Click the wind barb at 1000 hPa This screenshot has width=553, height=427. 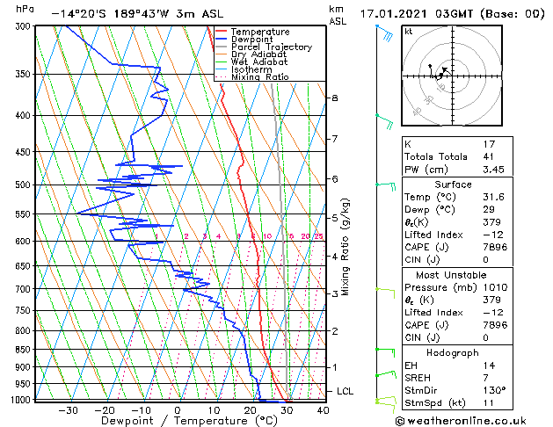tap(384, 402)
